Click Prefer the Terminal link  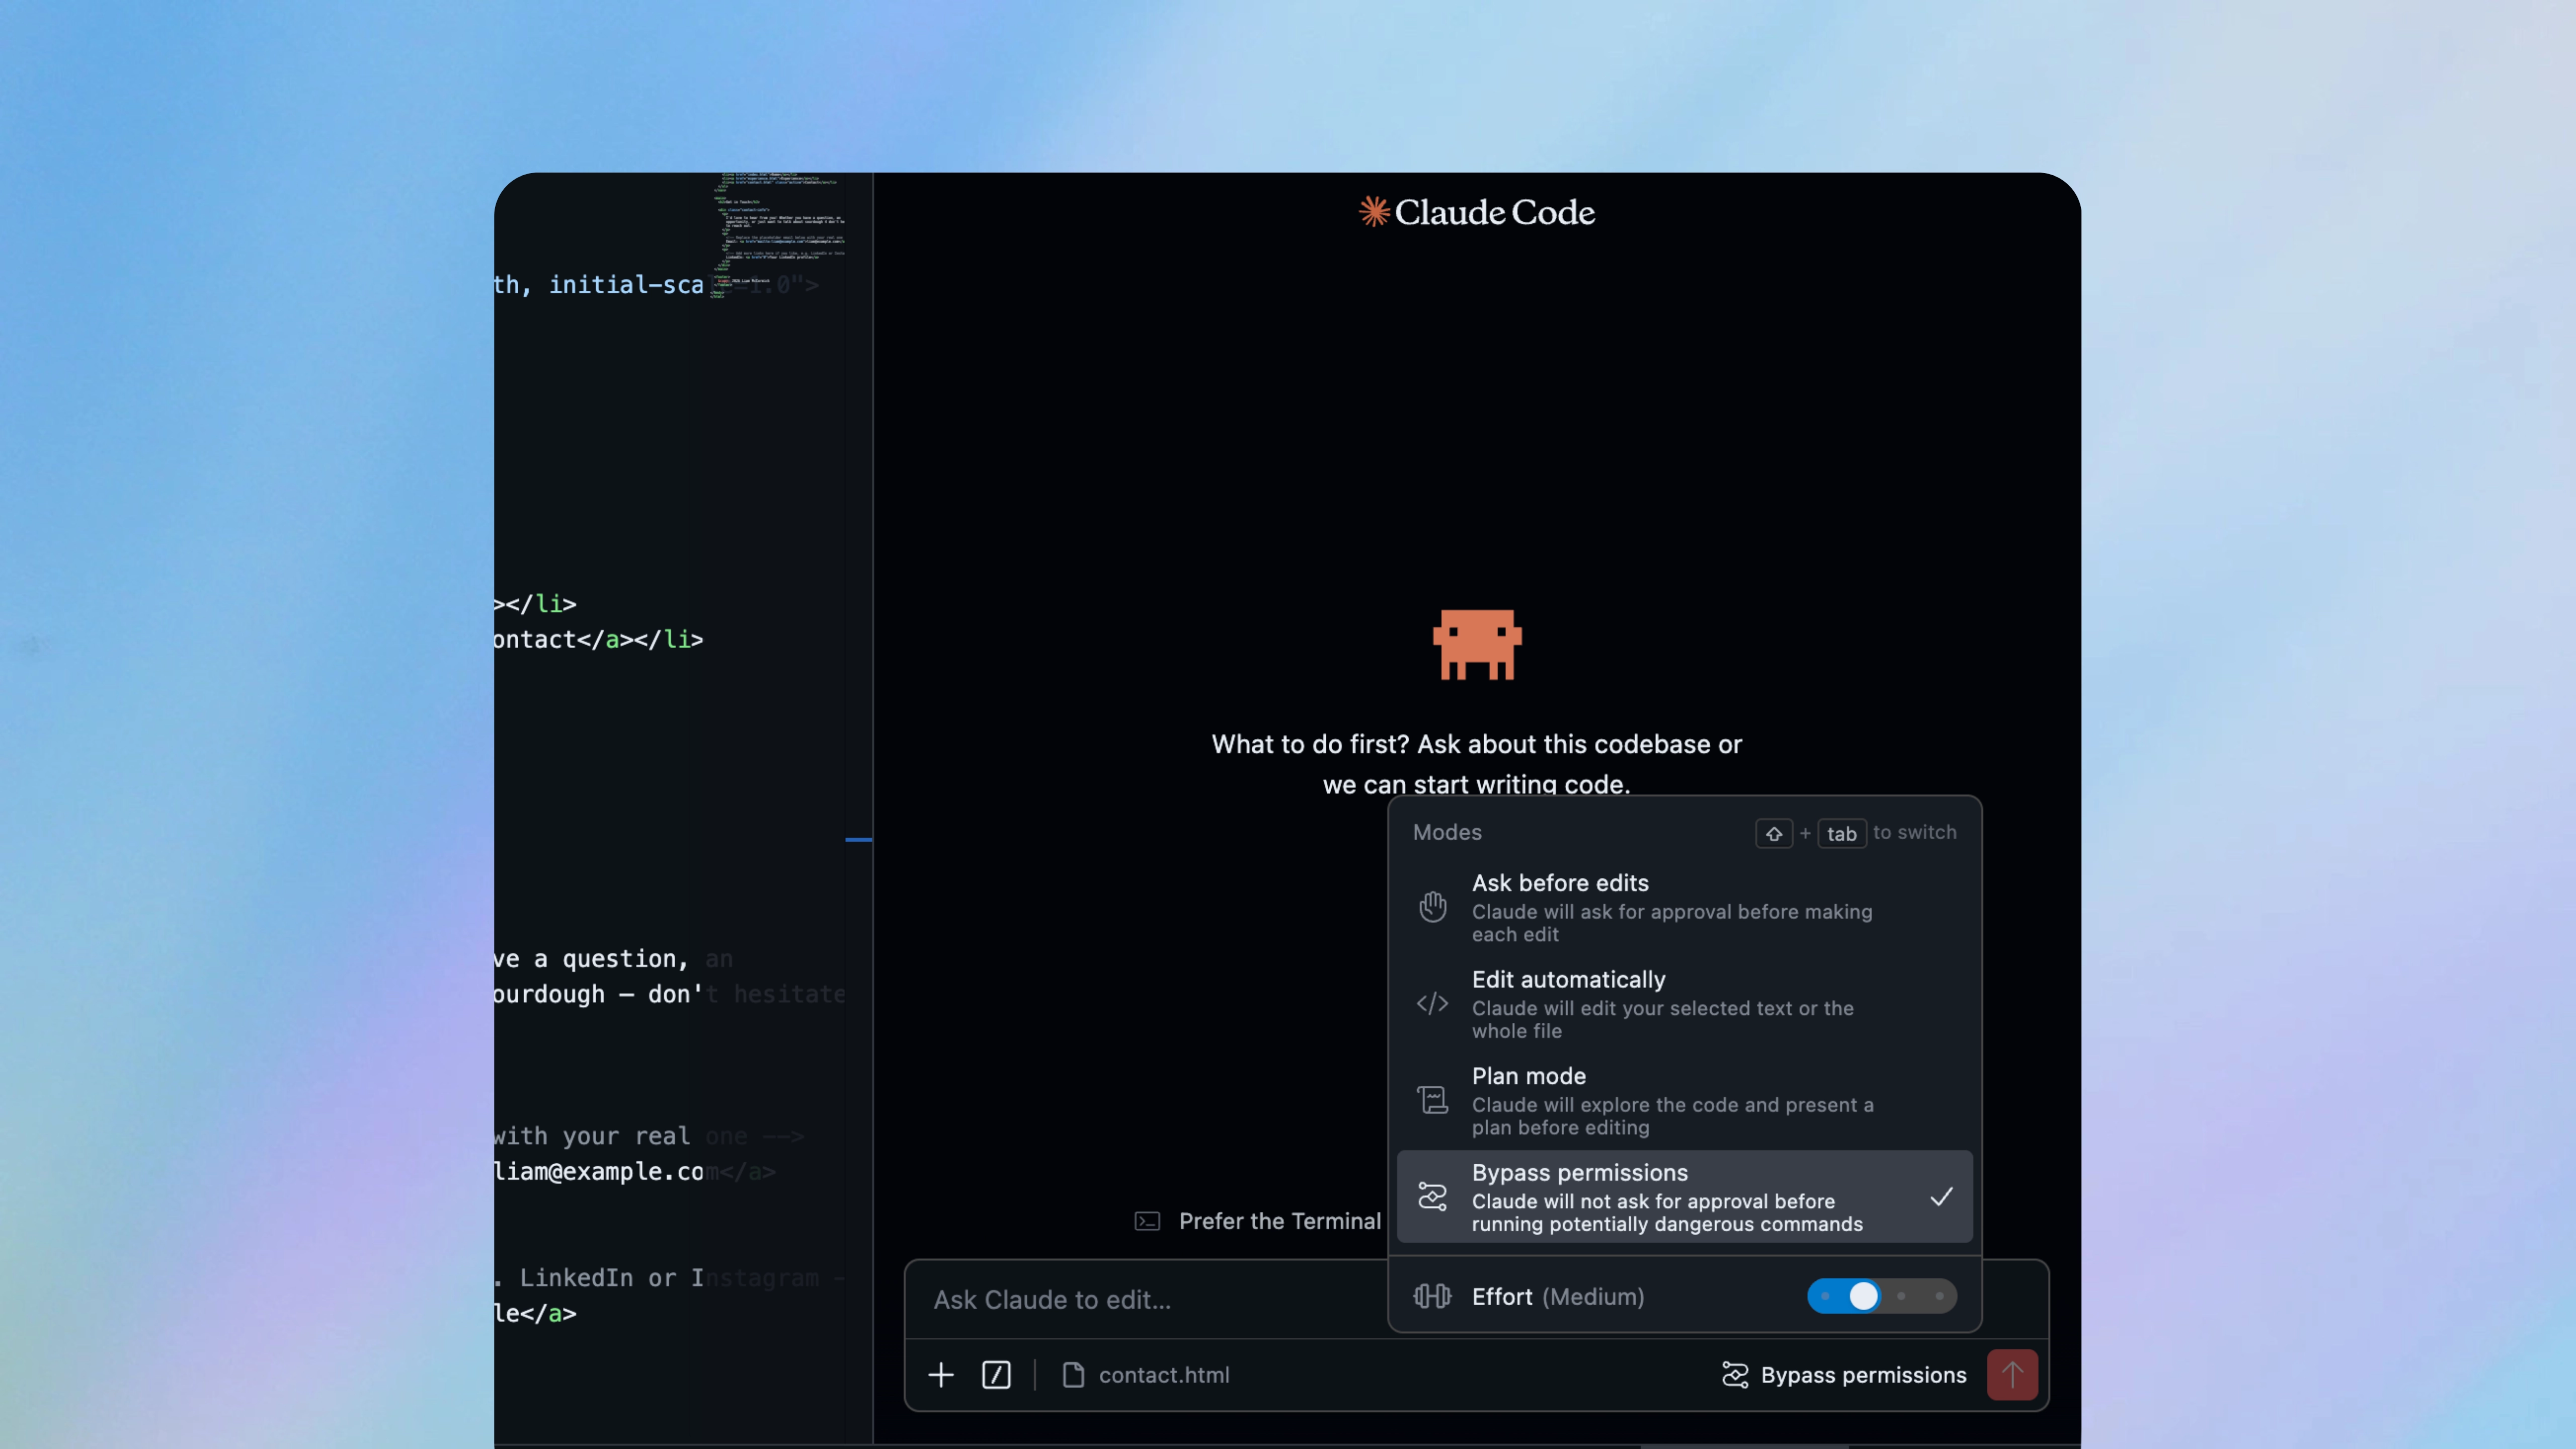[x=1279, y=1221]
